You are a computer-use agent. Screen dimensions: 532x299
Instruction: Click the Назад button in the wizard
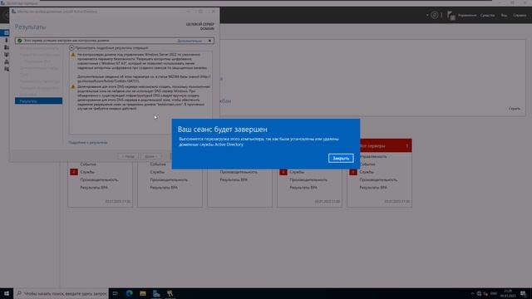coord(128,157)
